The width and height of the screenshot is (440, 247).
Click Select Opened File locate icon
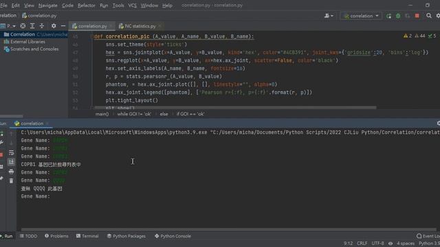(23, 26)
